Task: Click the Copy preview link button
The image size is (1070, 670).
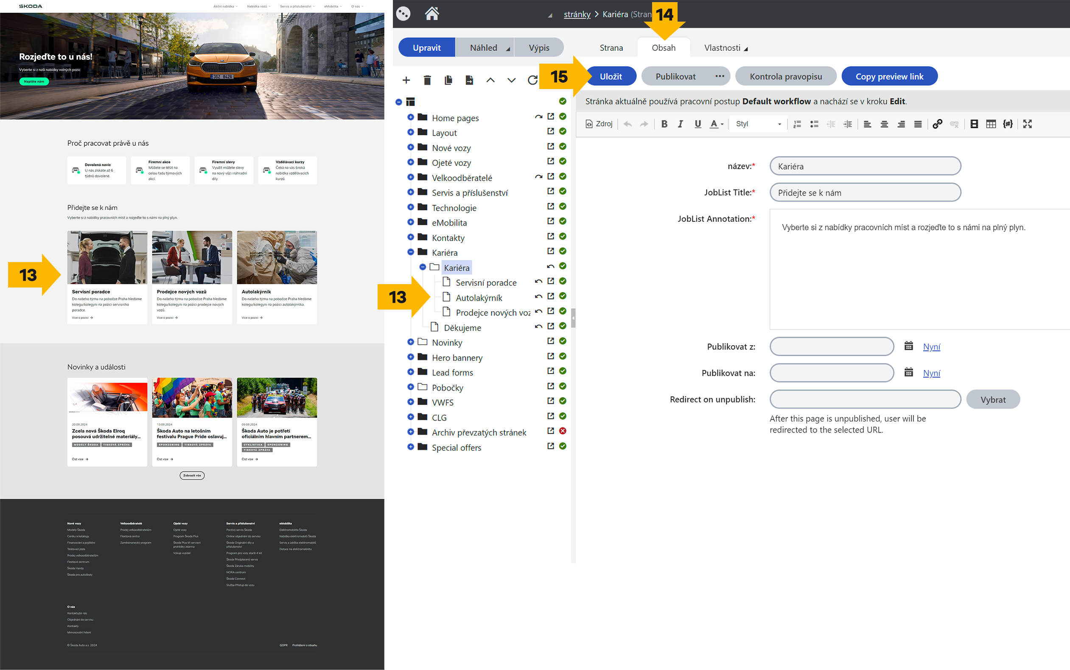Action: (x=889, y=77)
